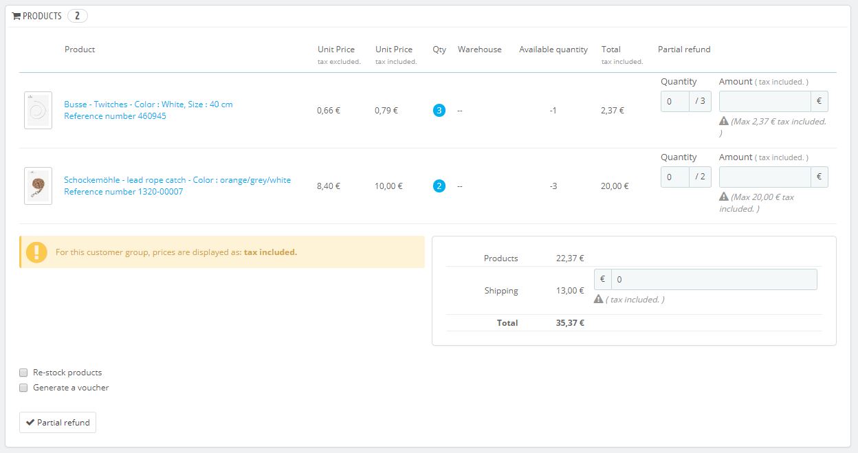Click the /3 maximum quantity label

(x=700, y=102)
